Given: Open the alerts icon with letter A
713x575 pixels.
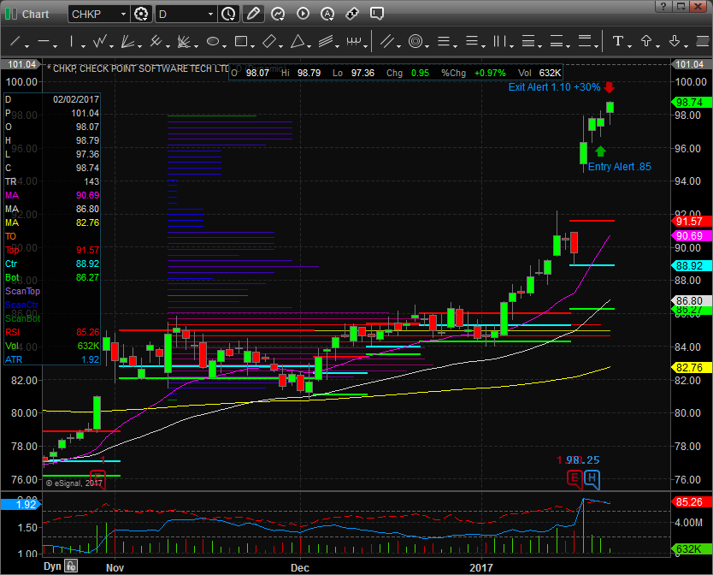Looking at the screenshot, I should 327,14.
